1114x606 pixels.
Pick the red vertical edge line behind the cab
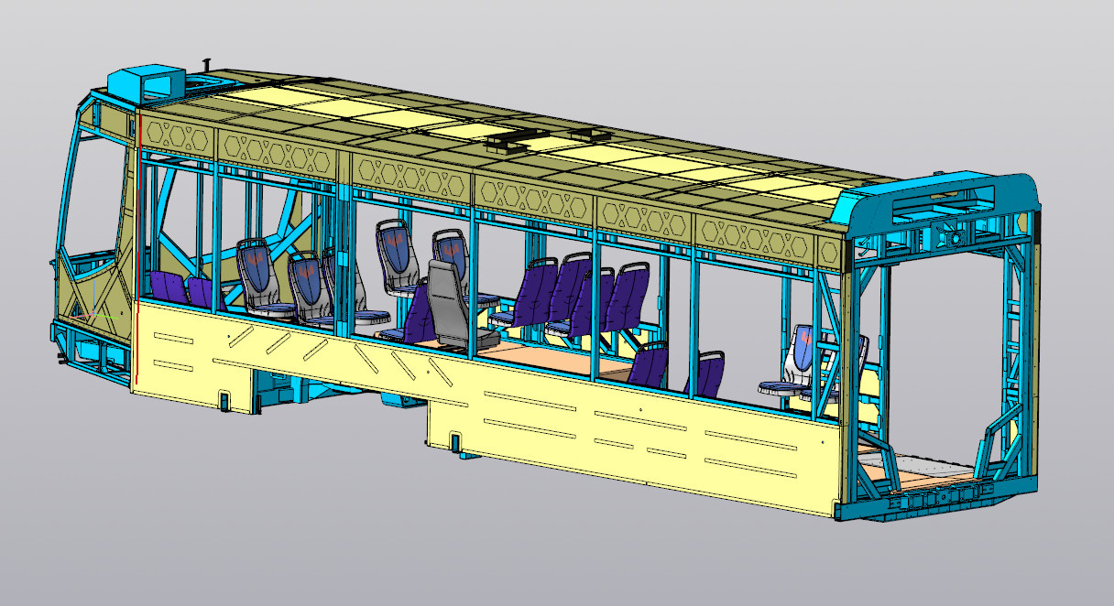click(137, 238)
